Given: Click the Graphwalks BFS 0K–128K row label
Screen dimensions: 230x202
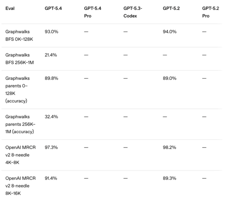Looking at the screenshot, I should pyautogui.click(x=19, y=35).
